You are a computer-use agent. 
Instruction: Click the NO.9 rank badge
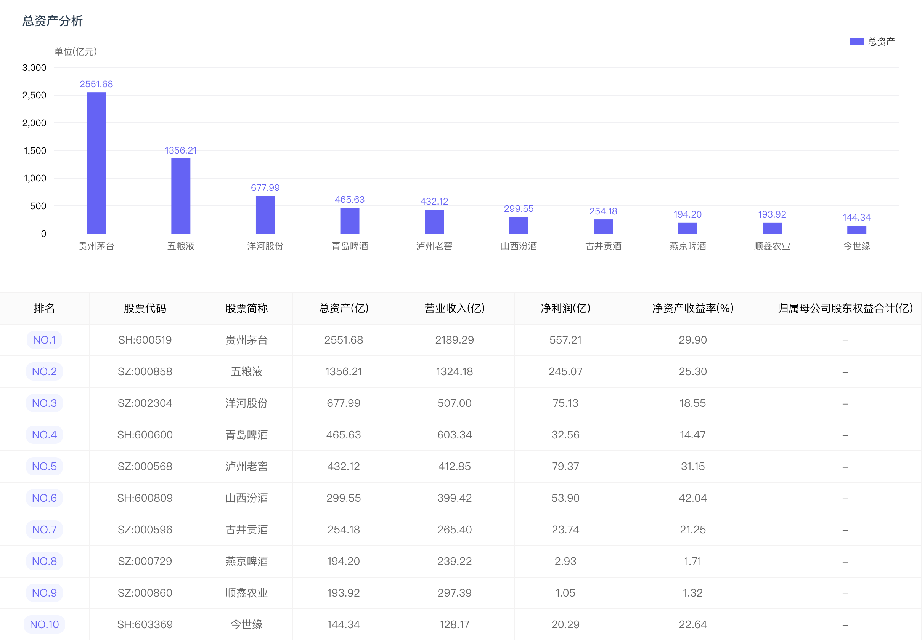coord(45,593)
